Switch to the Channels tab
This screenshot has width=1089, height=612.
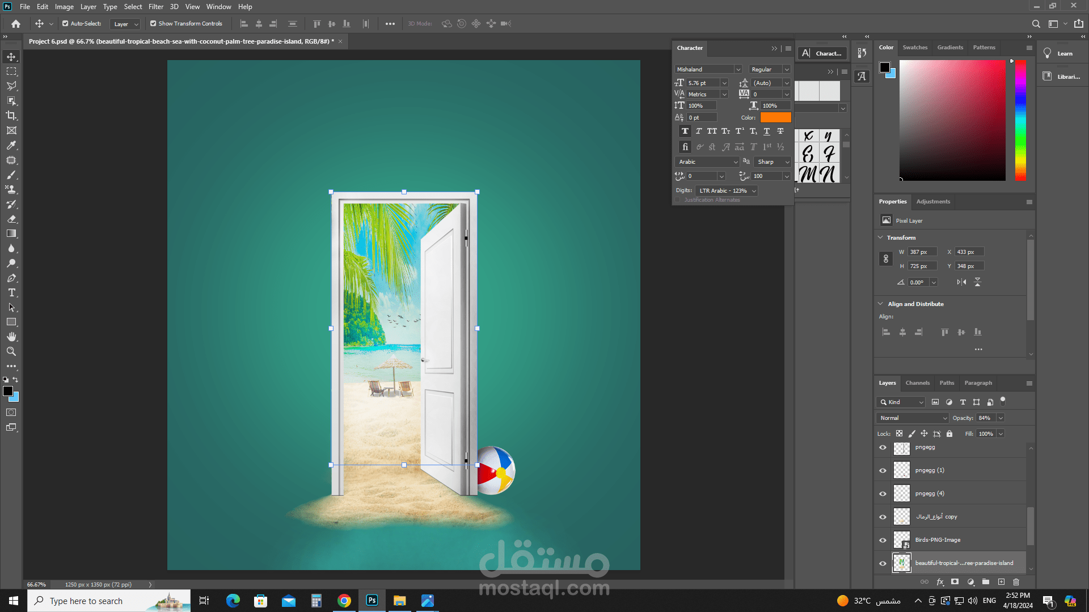point(917,383)
